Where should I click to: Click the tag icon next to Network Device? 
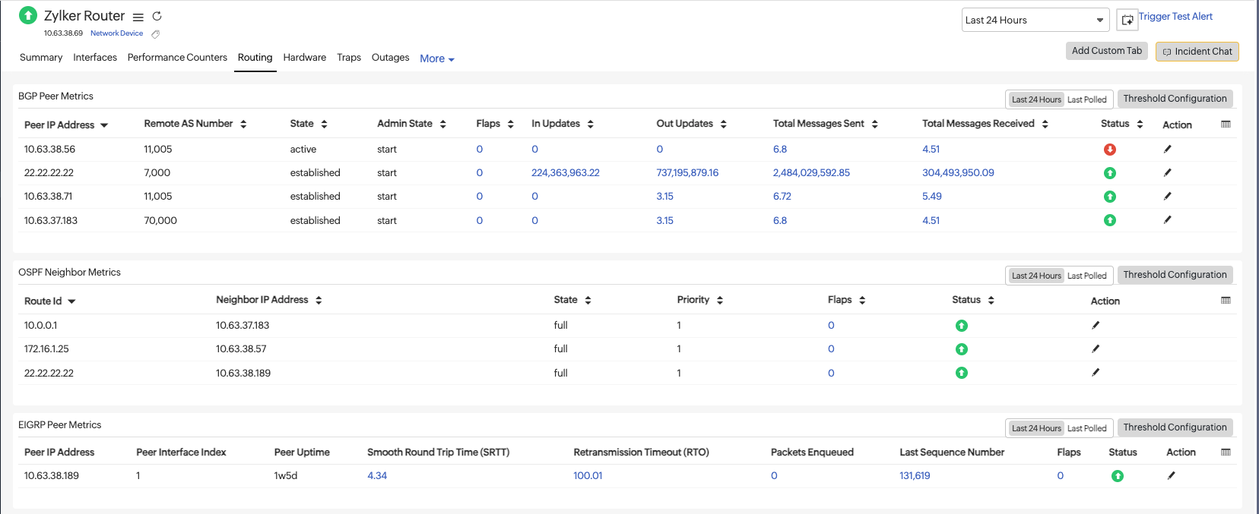click(155, 34)
